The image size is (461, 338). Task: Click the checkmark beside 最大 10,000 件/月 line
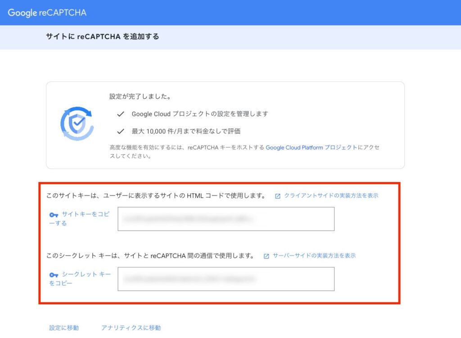(x=121, y=131)
